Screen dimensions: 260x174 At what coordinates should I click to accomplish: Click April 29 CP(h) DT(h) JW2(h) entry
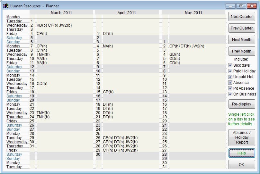pyautogui.click(x=120, y=150)
